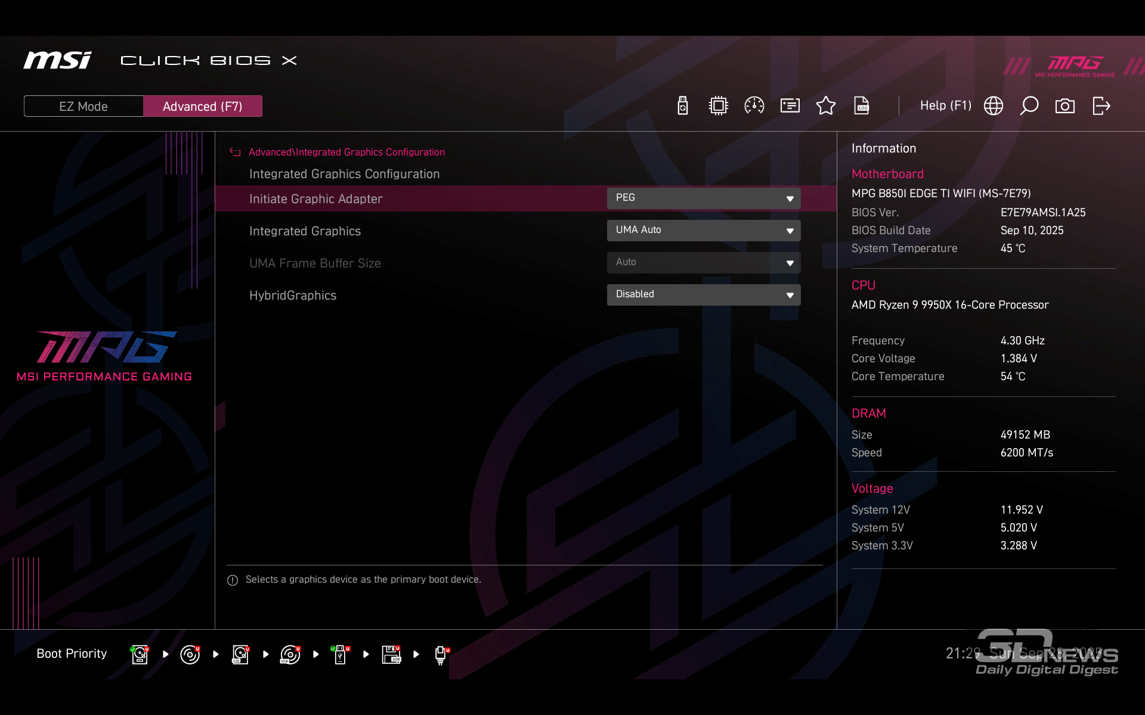Click the exit icon in toolbar
This screenshot has height=715, width=1145.
1101,106
